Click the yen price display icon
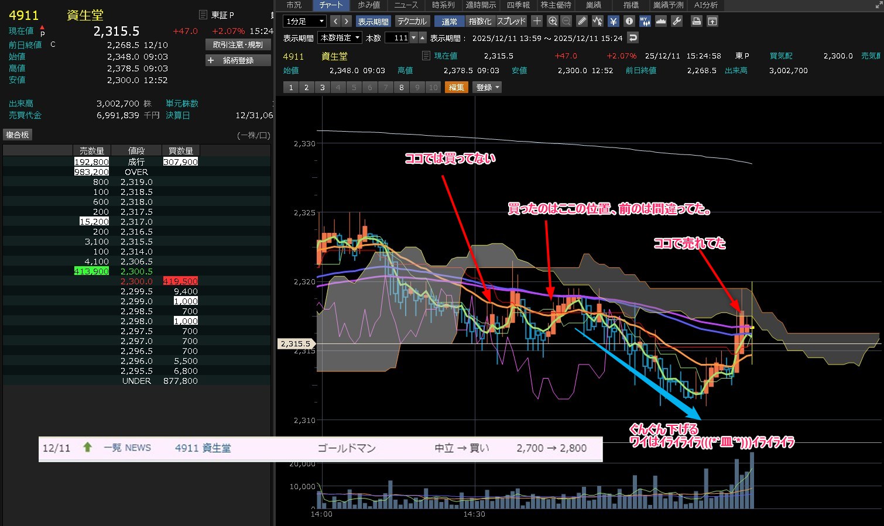Viewport: 884px width, 526px height. [x=613, y=21]
